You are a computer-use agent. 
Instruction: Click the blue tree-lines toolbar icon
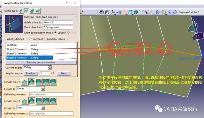119,12
